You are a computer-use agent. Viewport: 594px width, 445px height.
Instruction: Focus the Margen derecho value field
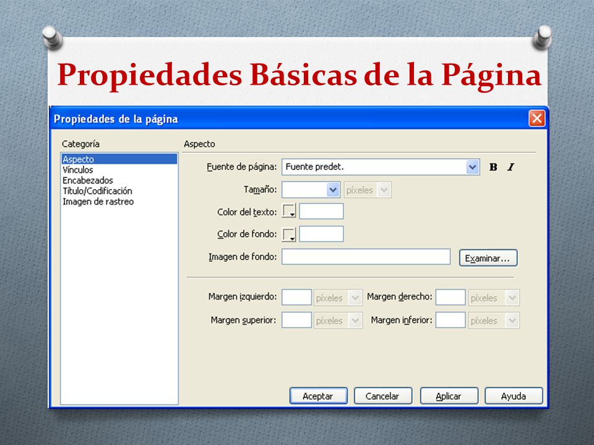450,297
